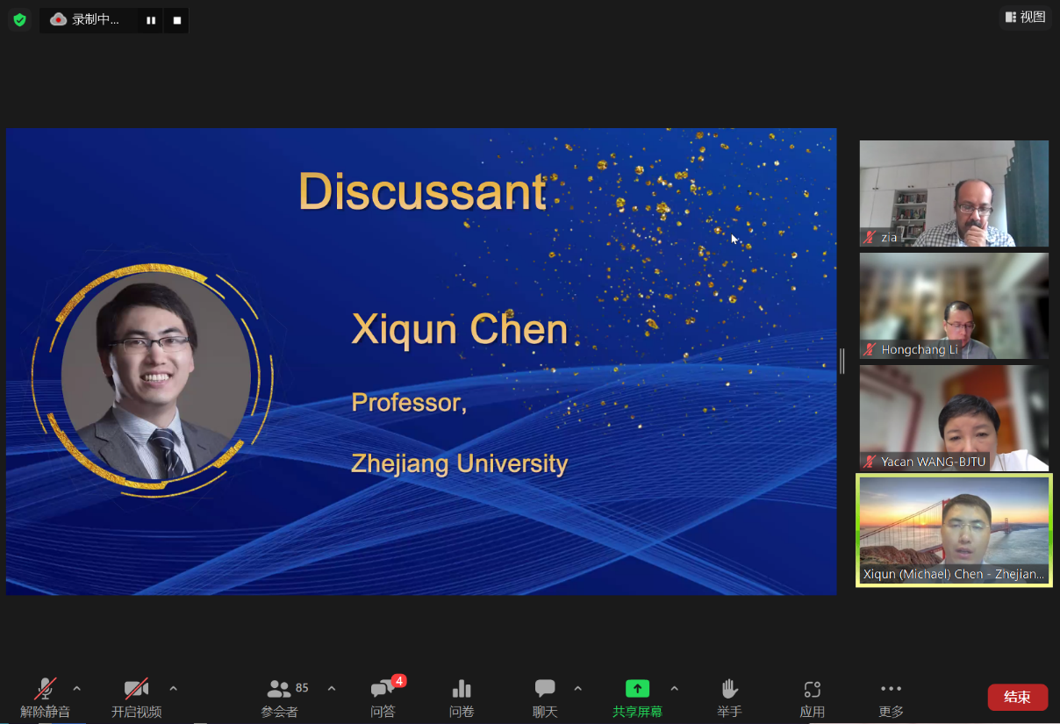Raise hand with 举手
The width and height of the screenshot is (1060, 724).
click(729, 699)
